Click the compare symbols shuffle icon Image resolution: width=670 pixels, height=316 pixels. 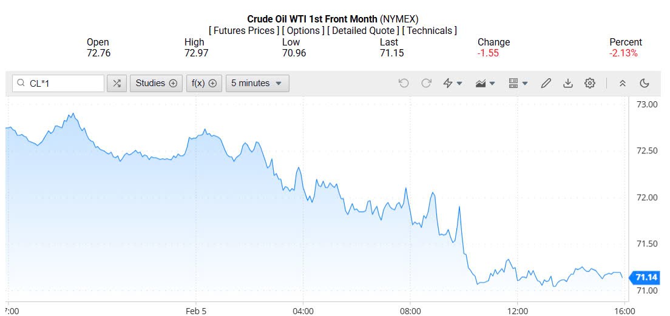point(117,83)
